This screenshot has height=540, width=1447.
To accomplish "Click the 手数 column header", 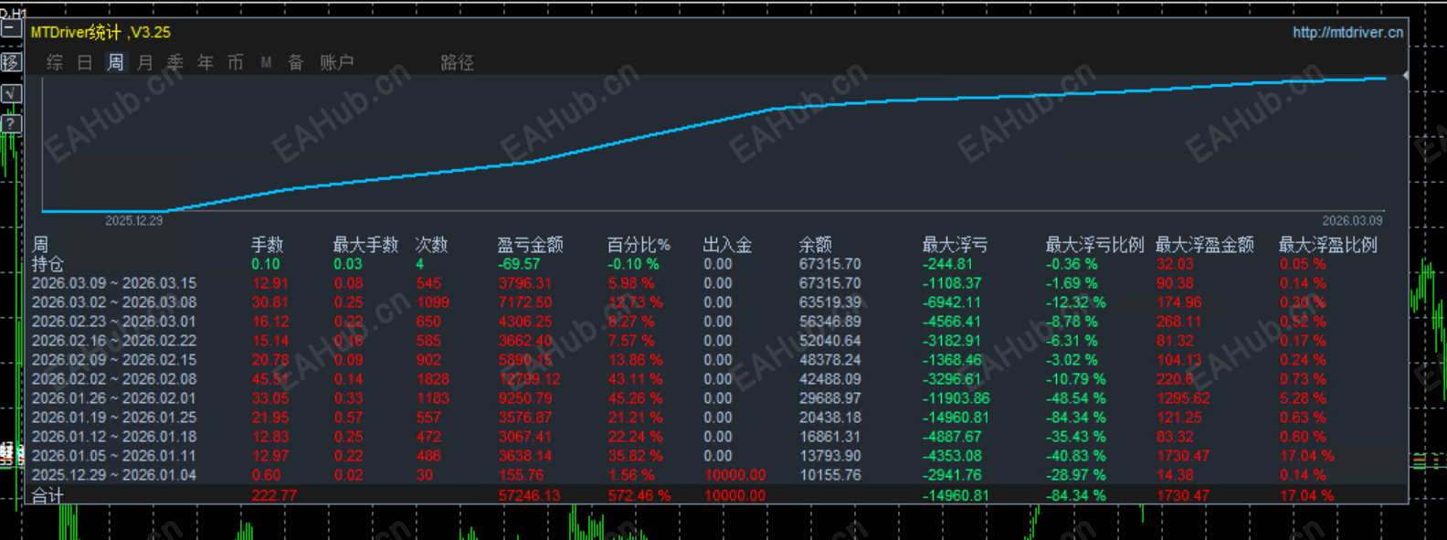I will [x=268, y=244].
